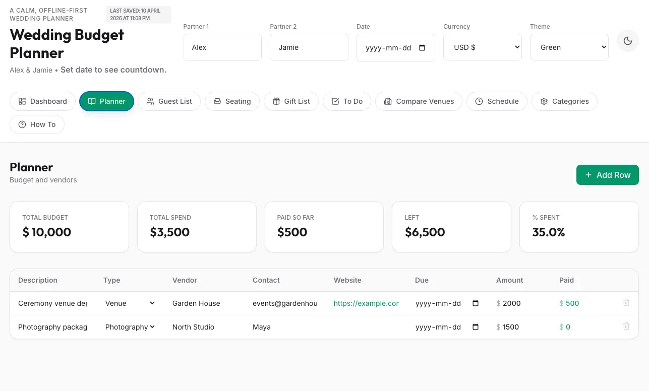The height and width of the screenshot is (391, 649).
Task: Click the Partner 1 name field
Action: coord(222,47)
